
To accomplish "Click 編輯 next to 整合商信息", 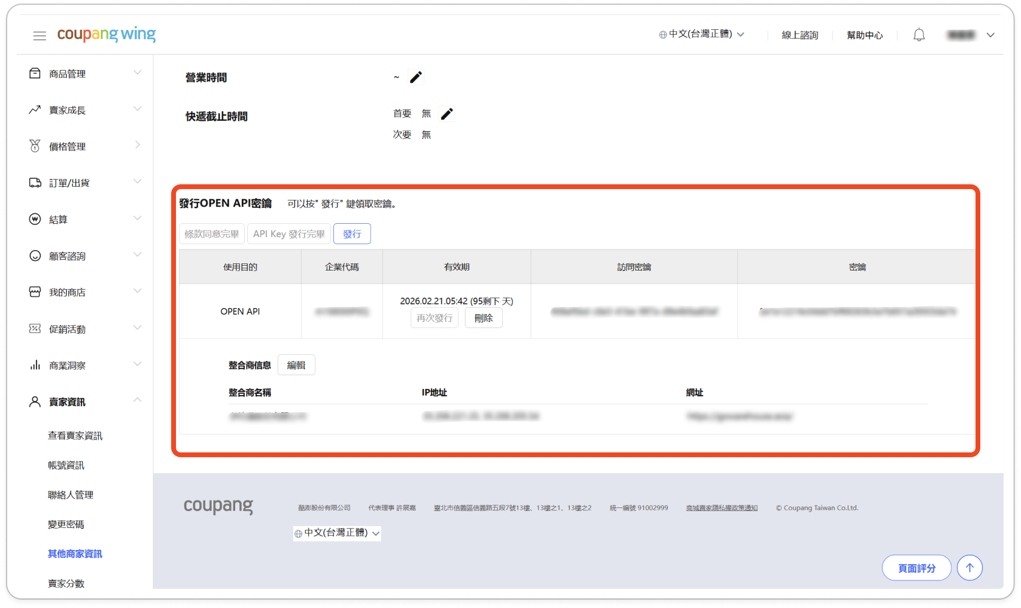I will coord(296,365).
